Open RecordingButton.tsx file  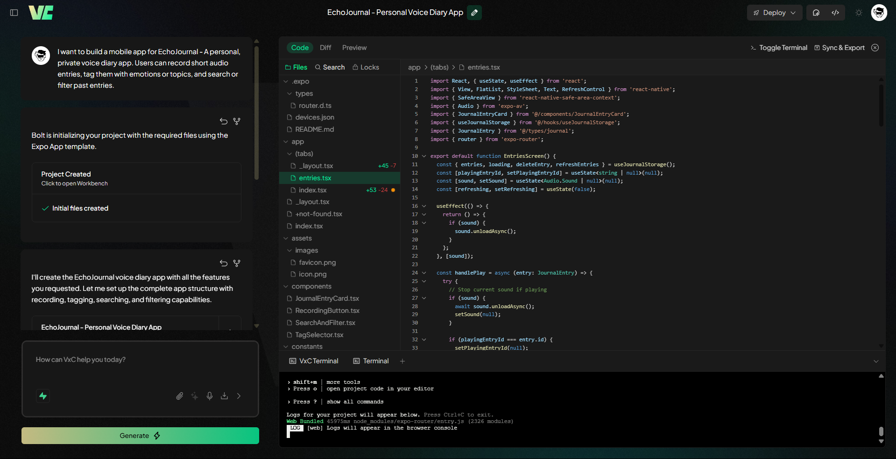(339, 311)
